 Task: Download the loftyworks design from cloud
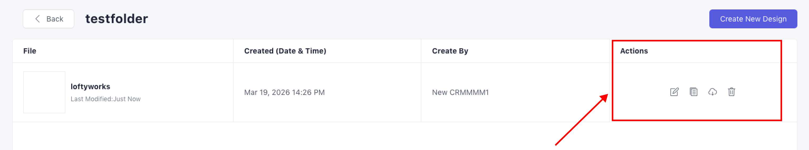tap(712, 92)
